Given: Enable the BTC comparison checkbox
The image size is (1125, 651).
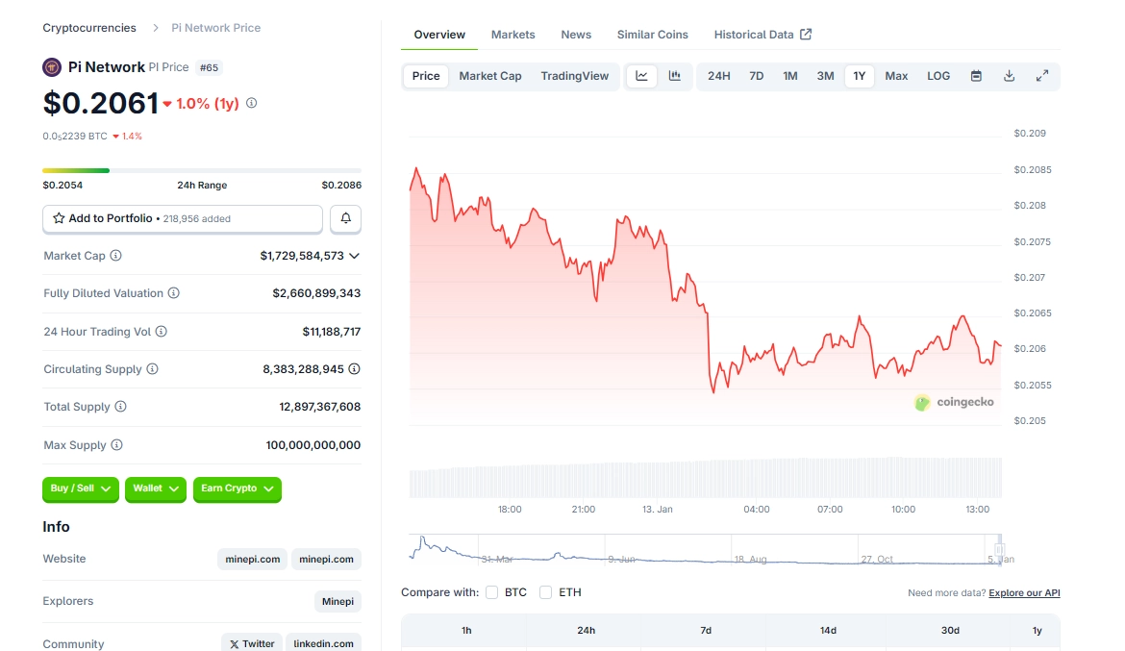Looking at the screenshot, I should tap(492, 592).
